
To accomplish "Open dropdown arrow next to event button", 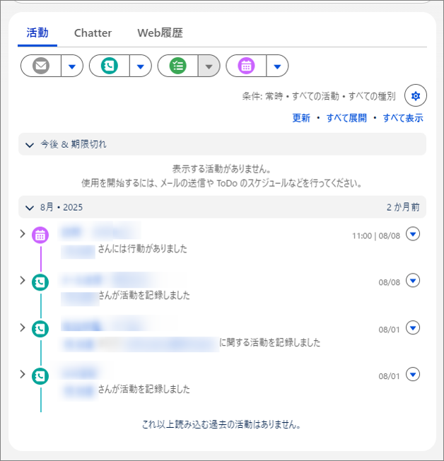I will coord(277,66).
